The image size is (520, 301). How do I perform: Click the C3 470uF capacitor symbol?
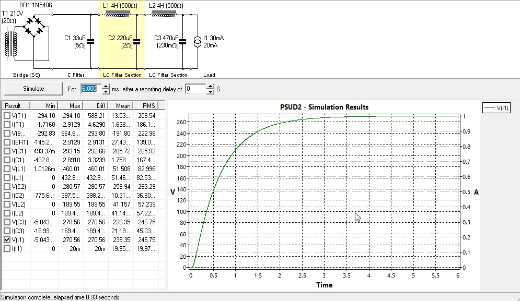182,42
